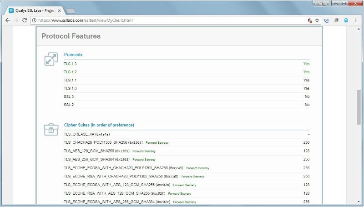
Task: Click the Yes value for TLS 1.0
Action: click(x=306, y=88)
